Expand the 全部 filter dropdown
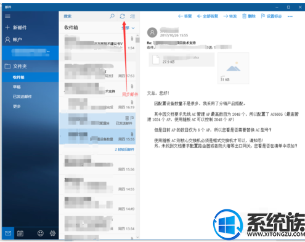Viewport: 305px width, 242px height. pos(128,28)
